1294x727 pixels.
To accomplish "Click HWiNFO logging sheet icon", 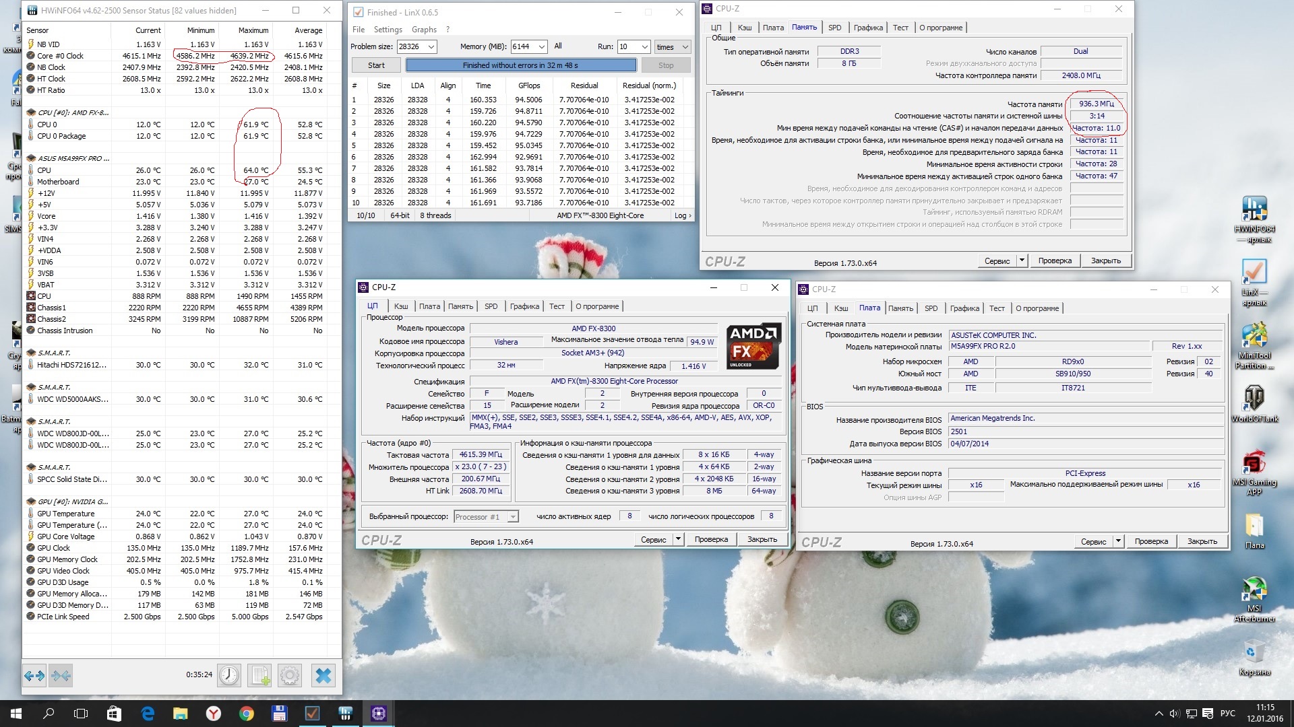I will 259,675.
